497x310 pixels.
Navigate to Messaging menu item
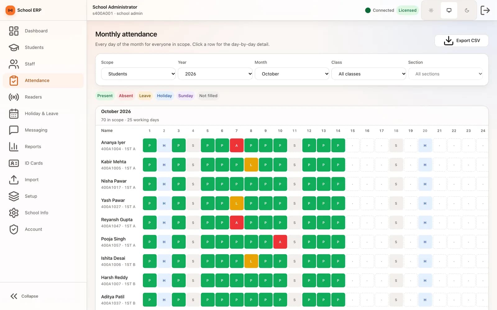pos(43,130)
